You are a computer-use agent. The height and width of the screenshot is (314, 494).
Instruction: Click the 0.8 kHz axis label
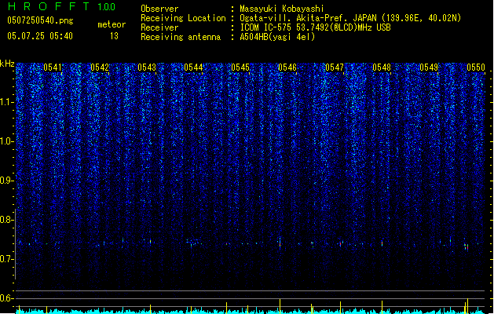click(7, 220)
